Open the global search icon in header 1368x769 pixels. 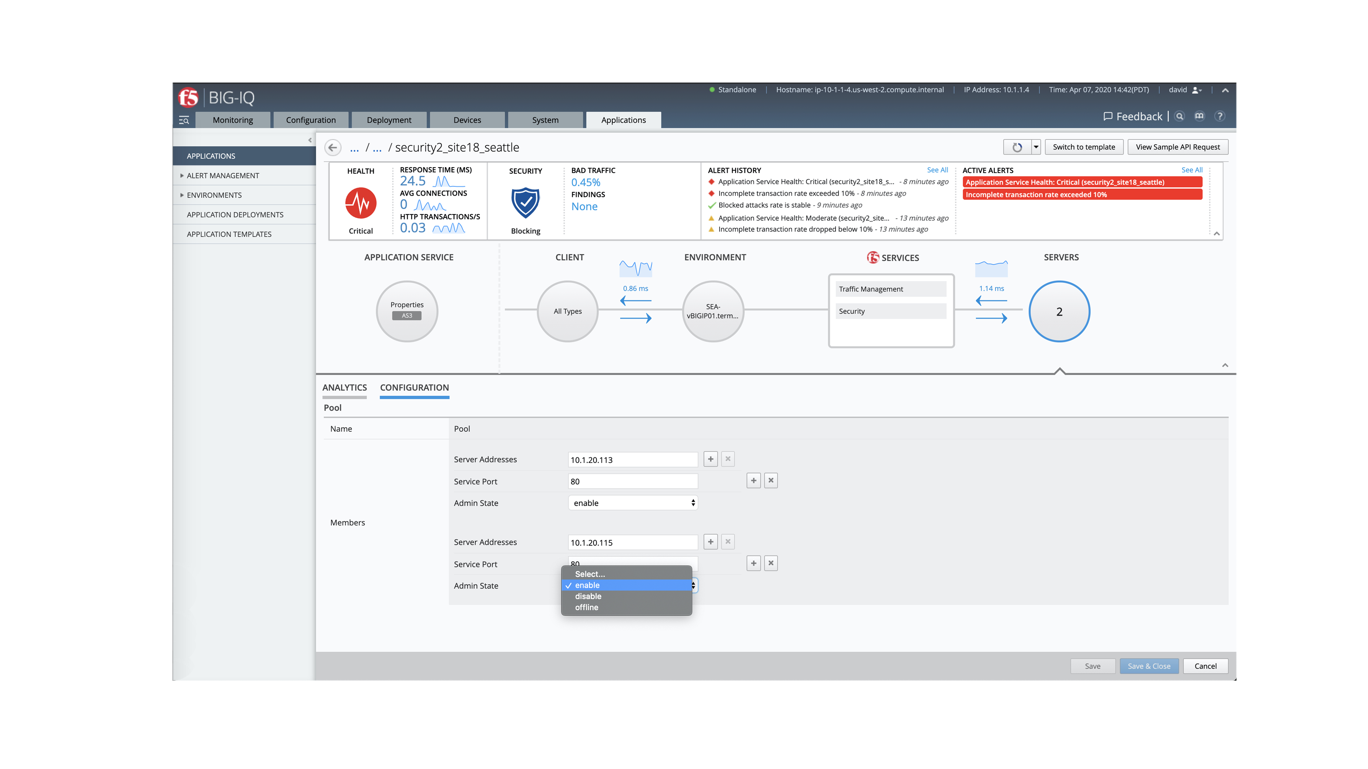[1180, 116]
